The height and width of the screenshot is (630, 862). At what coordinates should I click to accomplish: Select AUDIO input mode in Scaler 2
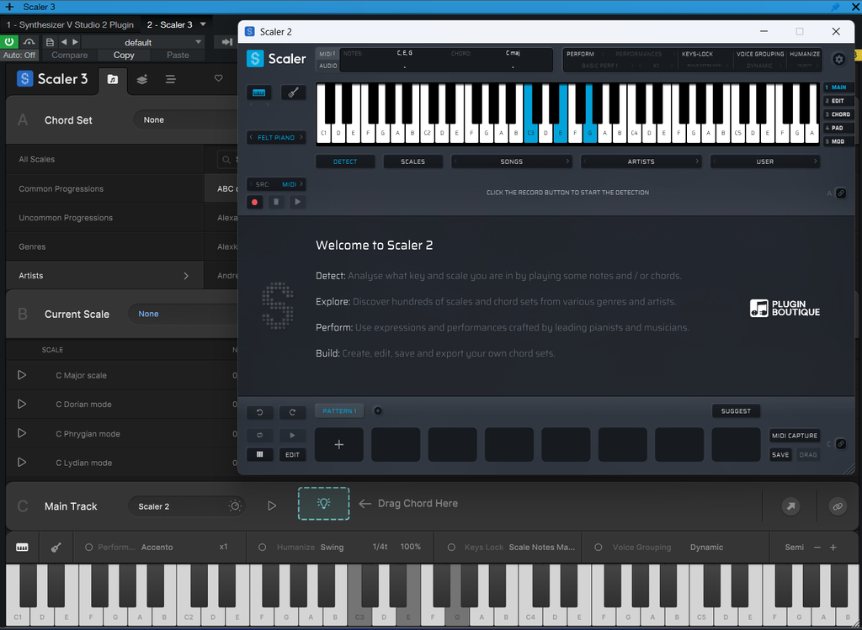click(328, 66)
